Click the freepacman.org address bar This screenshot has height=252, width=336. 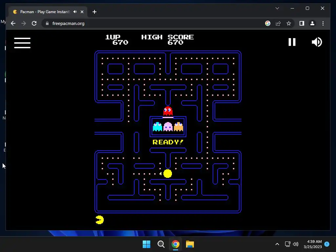(150, 23)
